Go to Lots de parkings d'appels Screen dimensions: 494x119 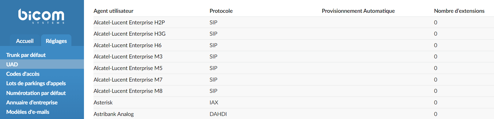(36, 83)
